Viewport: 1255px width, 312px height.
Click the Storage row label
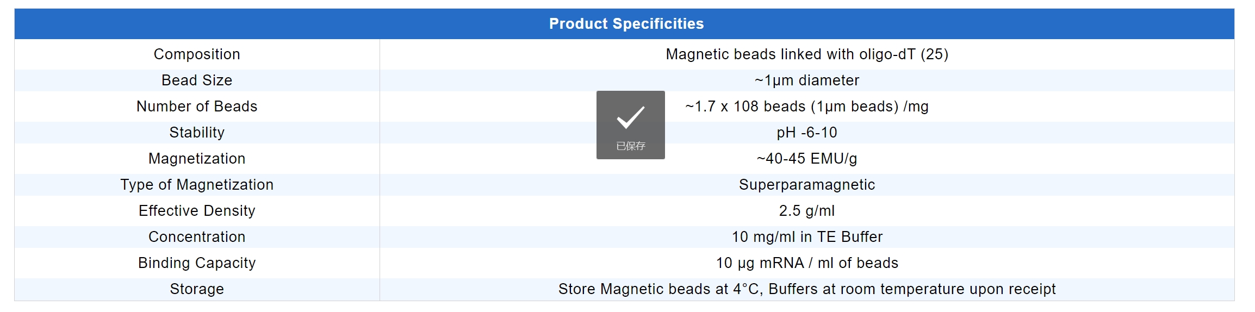point(197,289)
